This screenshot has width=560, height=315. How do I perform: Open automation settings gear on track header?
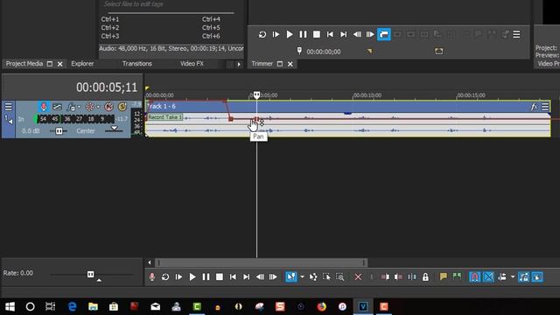[89, 107]
